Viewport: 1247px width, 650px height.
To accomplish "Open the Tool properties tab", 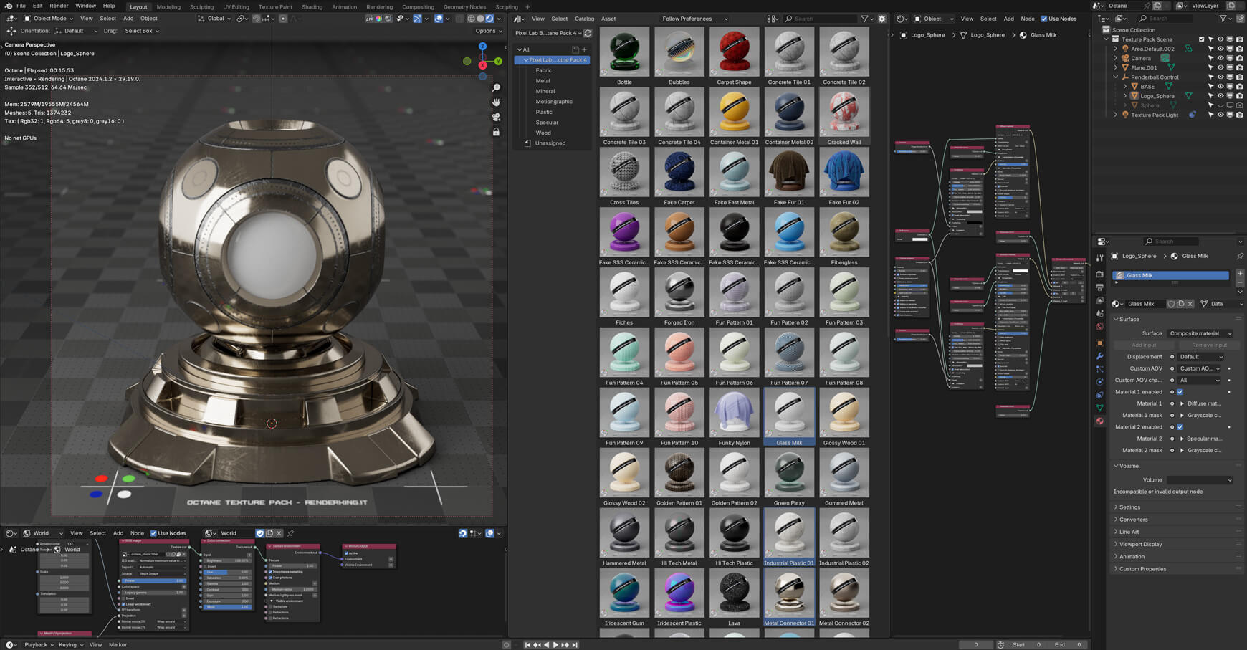I will 1099,257.
